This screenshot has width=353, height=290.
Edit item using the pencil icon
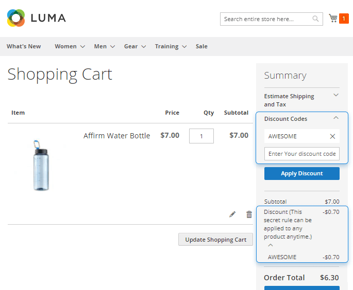pyautogui.click(x=232, y=214)
